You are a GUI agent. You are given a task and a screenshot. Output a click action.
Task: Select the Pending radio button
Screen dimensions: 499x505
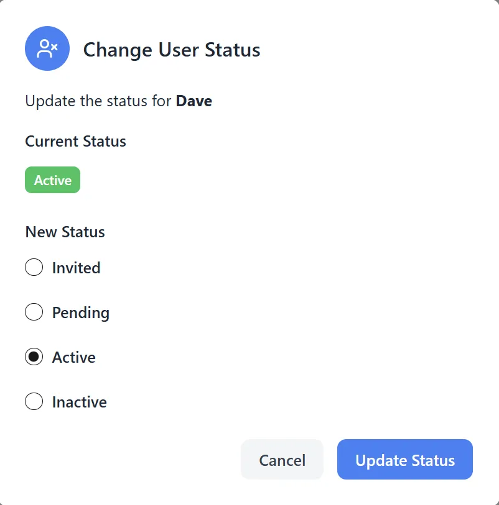tap(34, 312)
